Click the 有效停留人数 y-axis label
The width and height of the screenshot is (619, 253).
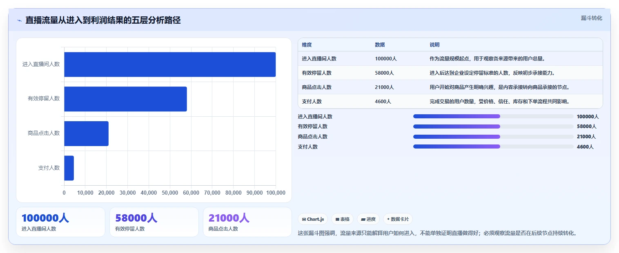coord(44,99)
